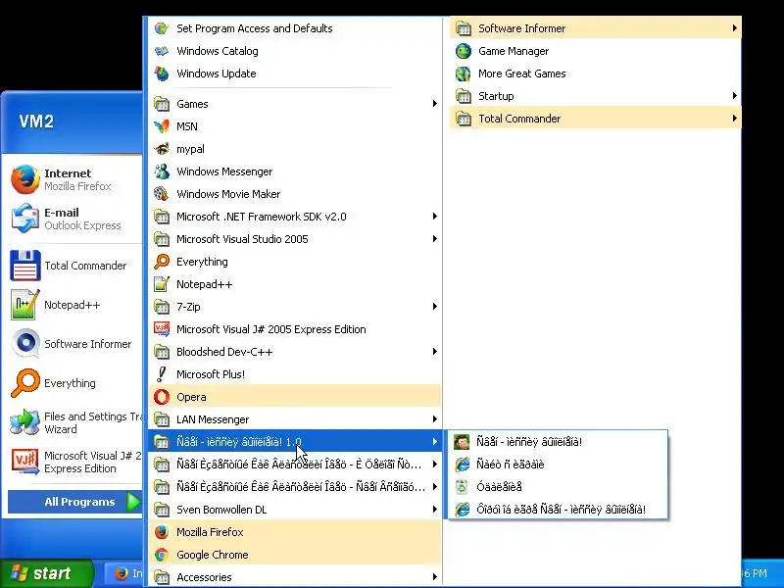Click the monkey face icon in the open submenu

[x=462, y=442]
